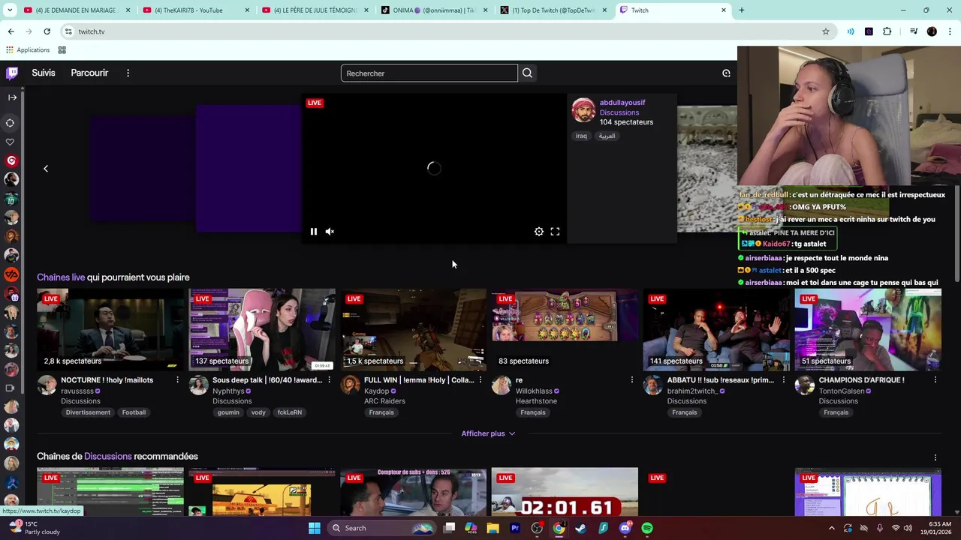Open options for the FULL WIN stream card

pyautogui.click(x=480, y=380)
